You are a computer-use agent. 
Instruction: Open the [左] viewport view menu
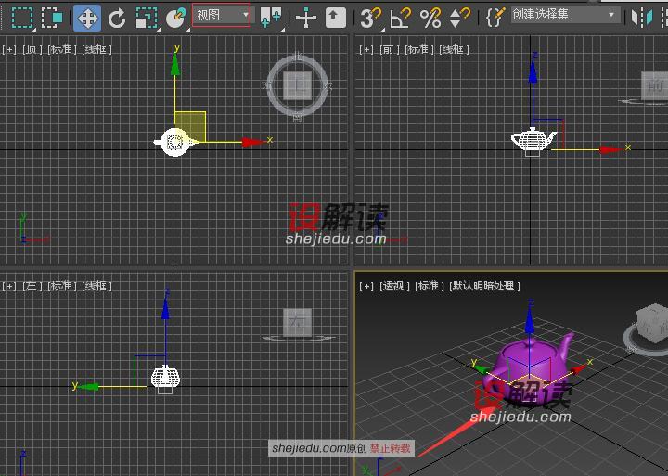[32, 286]
